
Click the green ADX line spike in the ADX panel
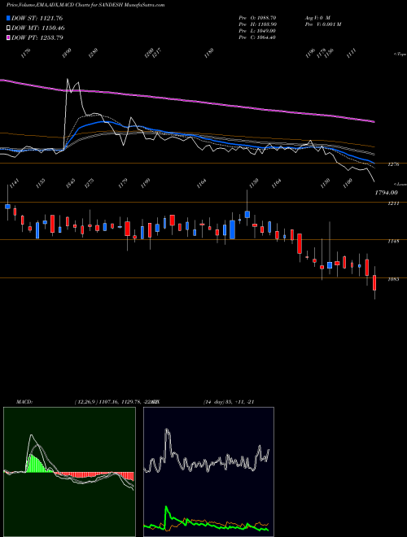click(x=167, y=506)
